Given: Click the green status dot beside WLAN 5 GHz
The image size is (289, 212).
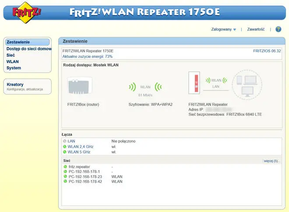Looking at the screenshot, I should tap(64, 152).
